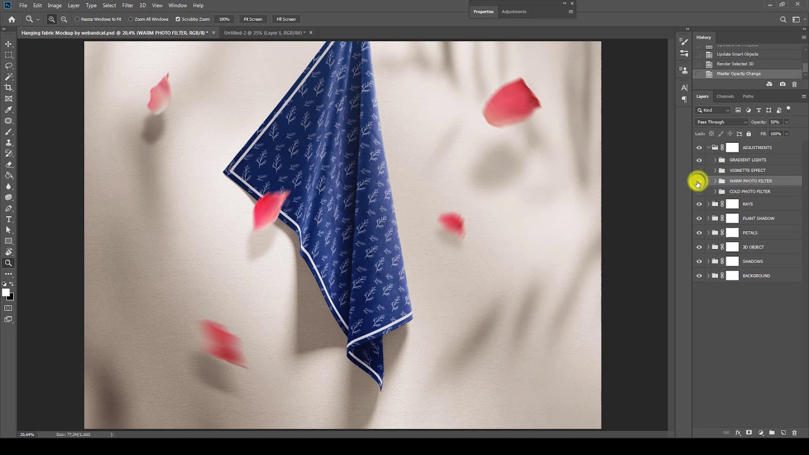
Task: Select the Horizontal Type tool
Action: point(9,219)
